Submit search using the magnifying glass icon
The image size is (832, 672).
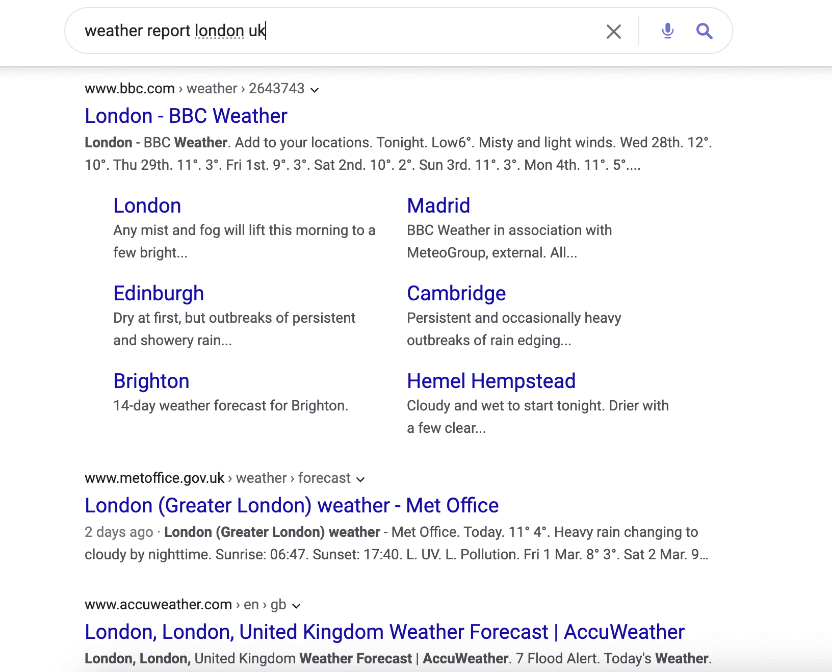704,31
